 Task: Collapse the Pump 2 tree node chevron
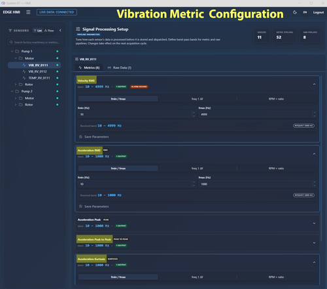pyautogui.click(x=12, y=91)
